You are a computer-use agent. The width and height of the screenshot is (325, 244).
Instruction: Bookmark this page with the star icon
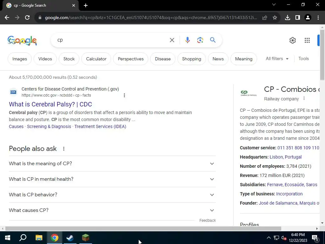[x=275, y=18]
